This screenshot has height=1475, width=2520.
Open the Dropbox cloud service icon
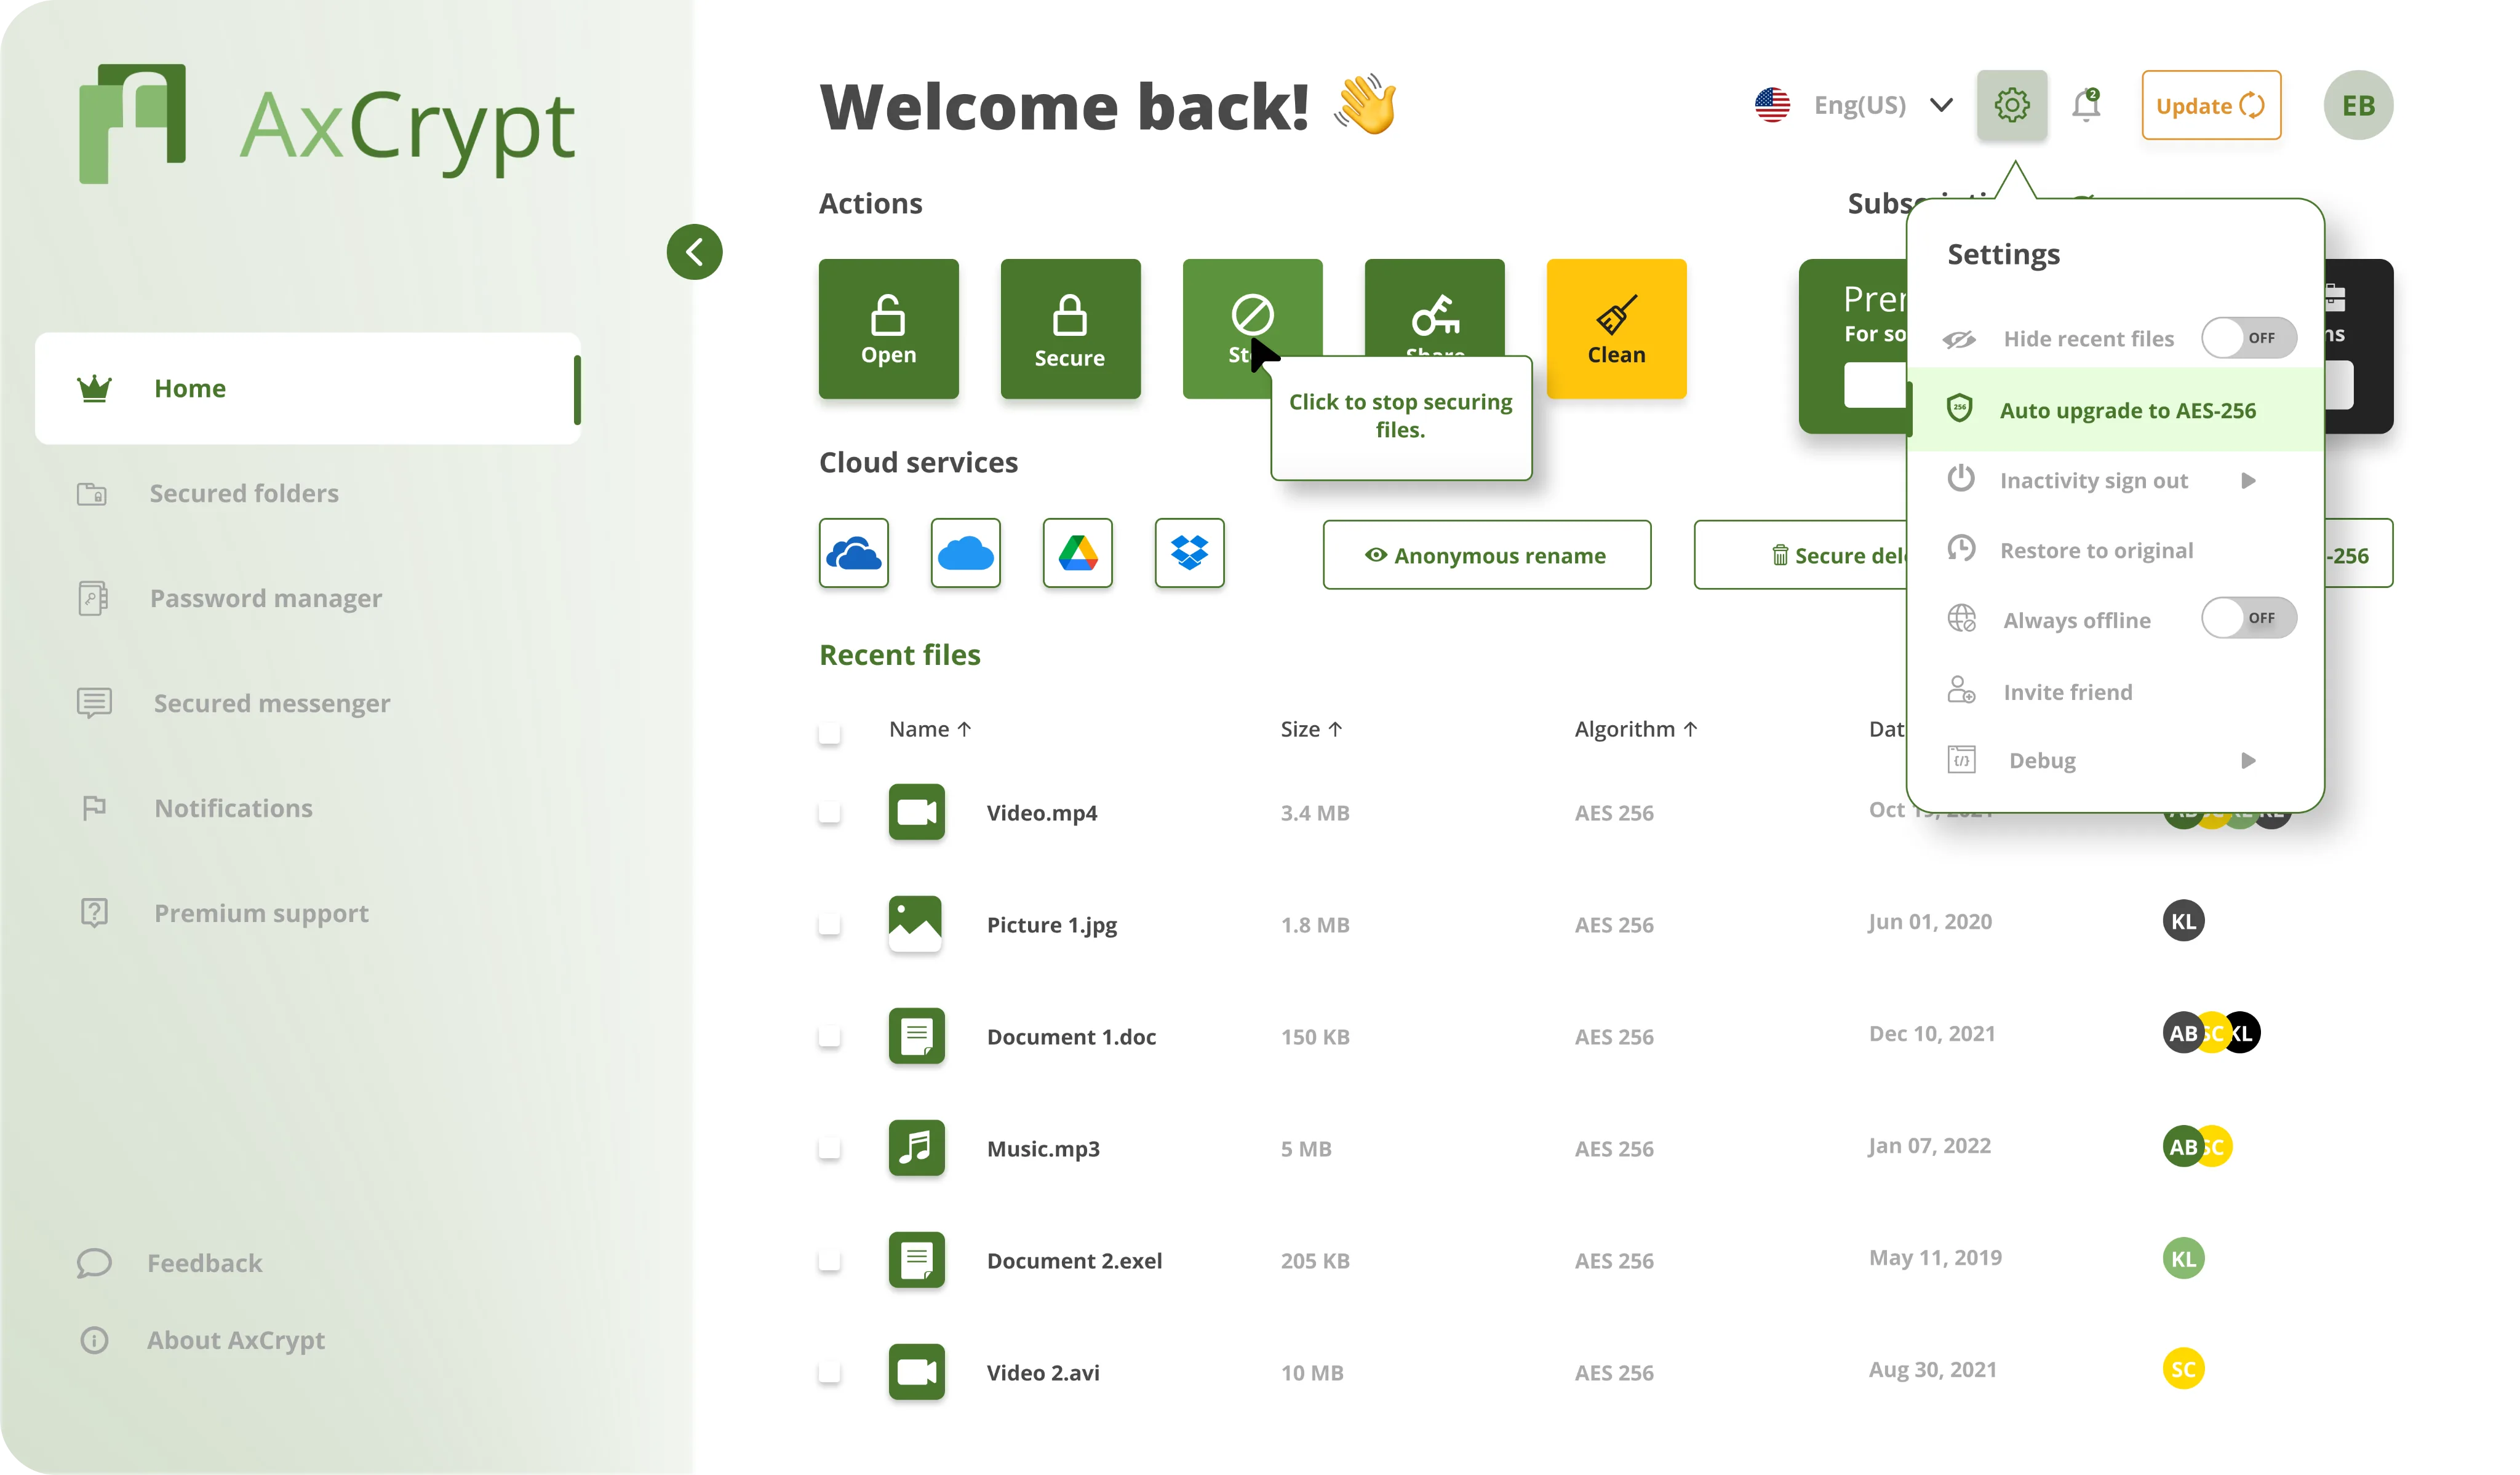point(1189,553)
